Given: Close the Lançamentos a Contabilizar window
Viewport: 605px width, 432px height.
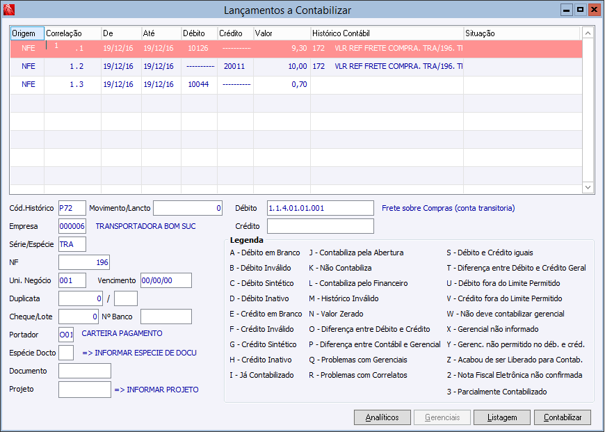Looking at the screenshot, I should [x=593, y=10].
